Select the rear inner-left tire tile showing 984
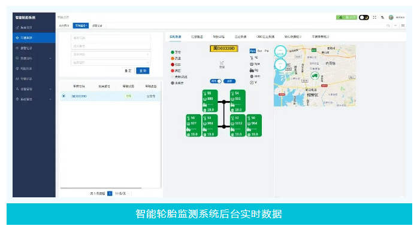 pyautogui.click(x=210, y=126)
